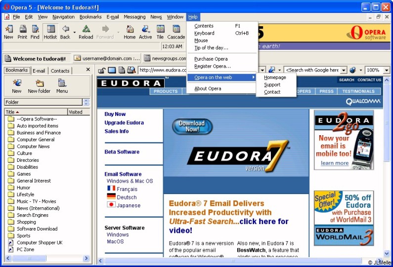This screenshot has width=393, height=267.
Task: Open the Buy Now link
Action: pos(115,114)
